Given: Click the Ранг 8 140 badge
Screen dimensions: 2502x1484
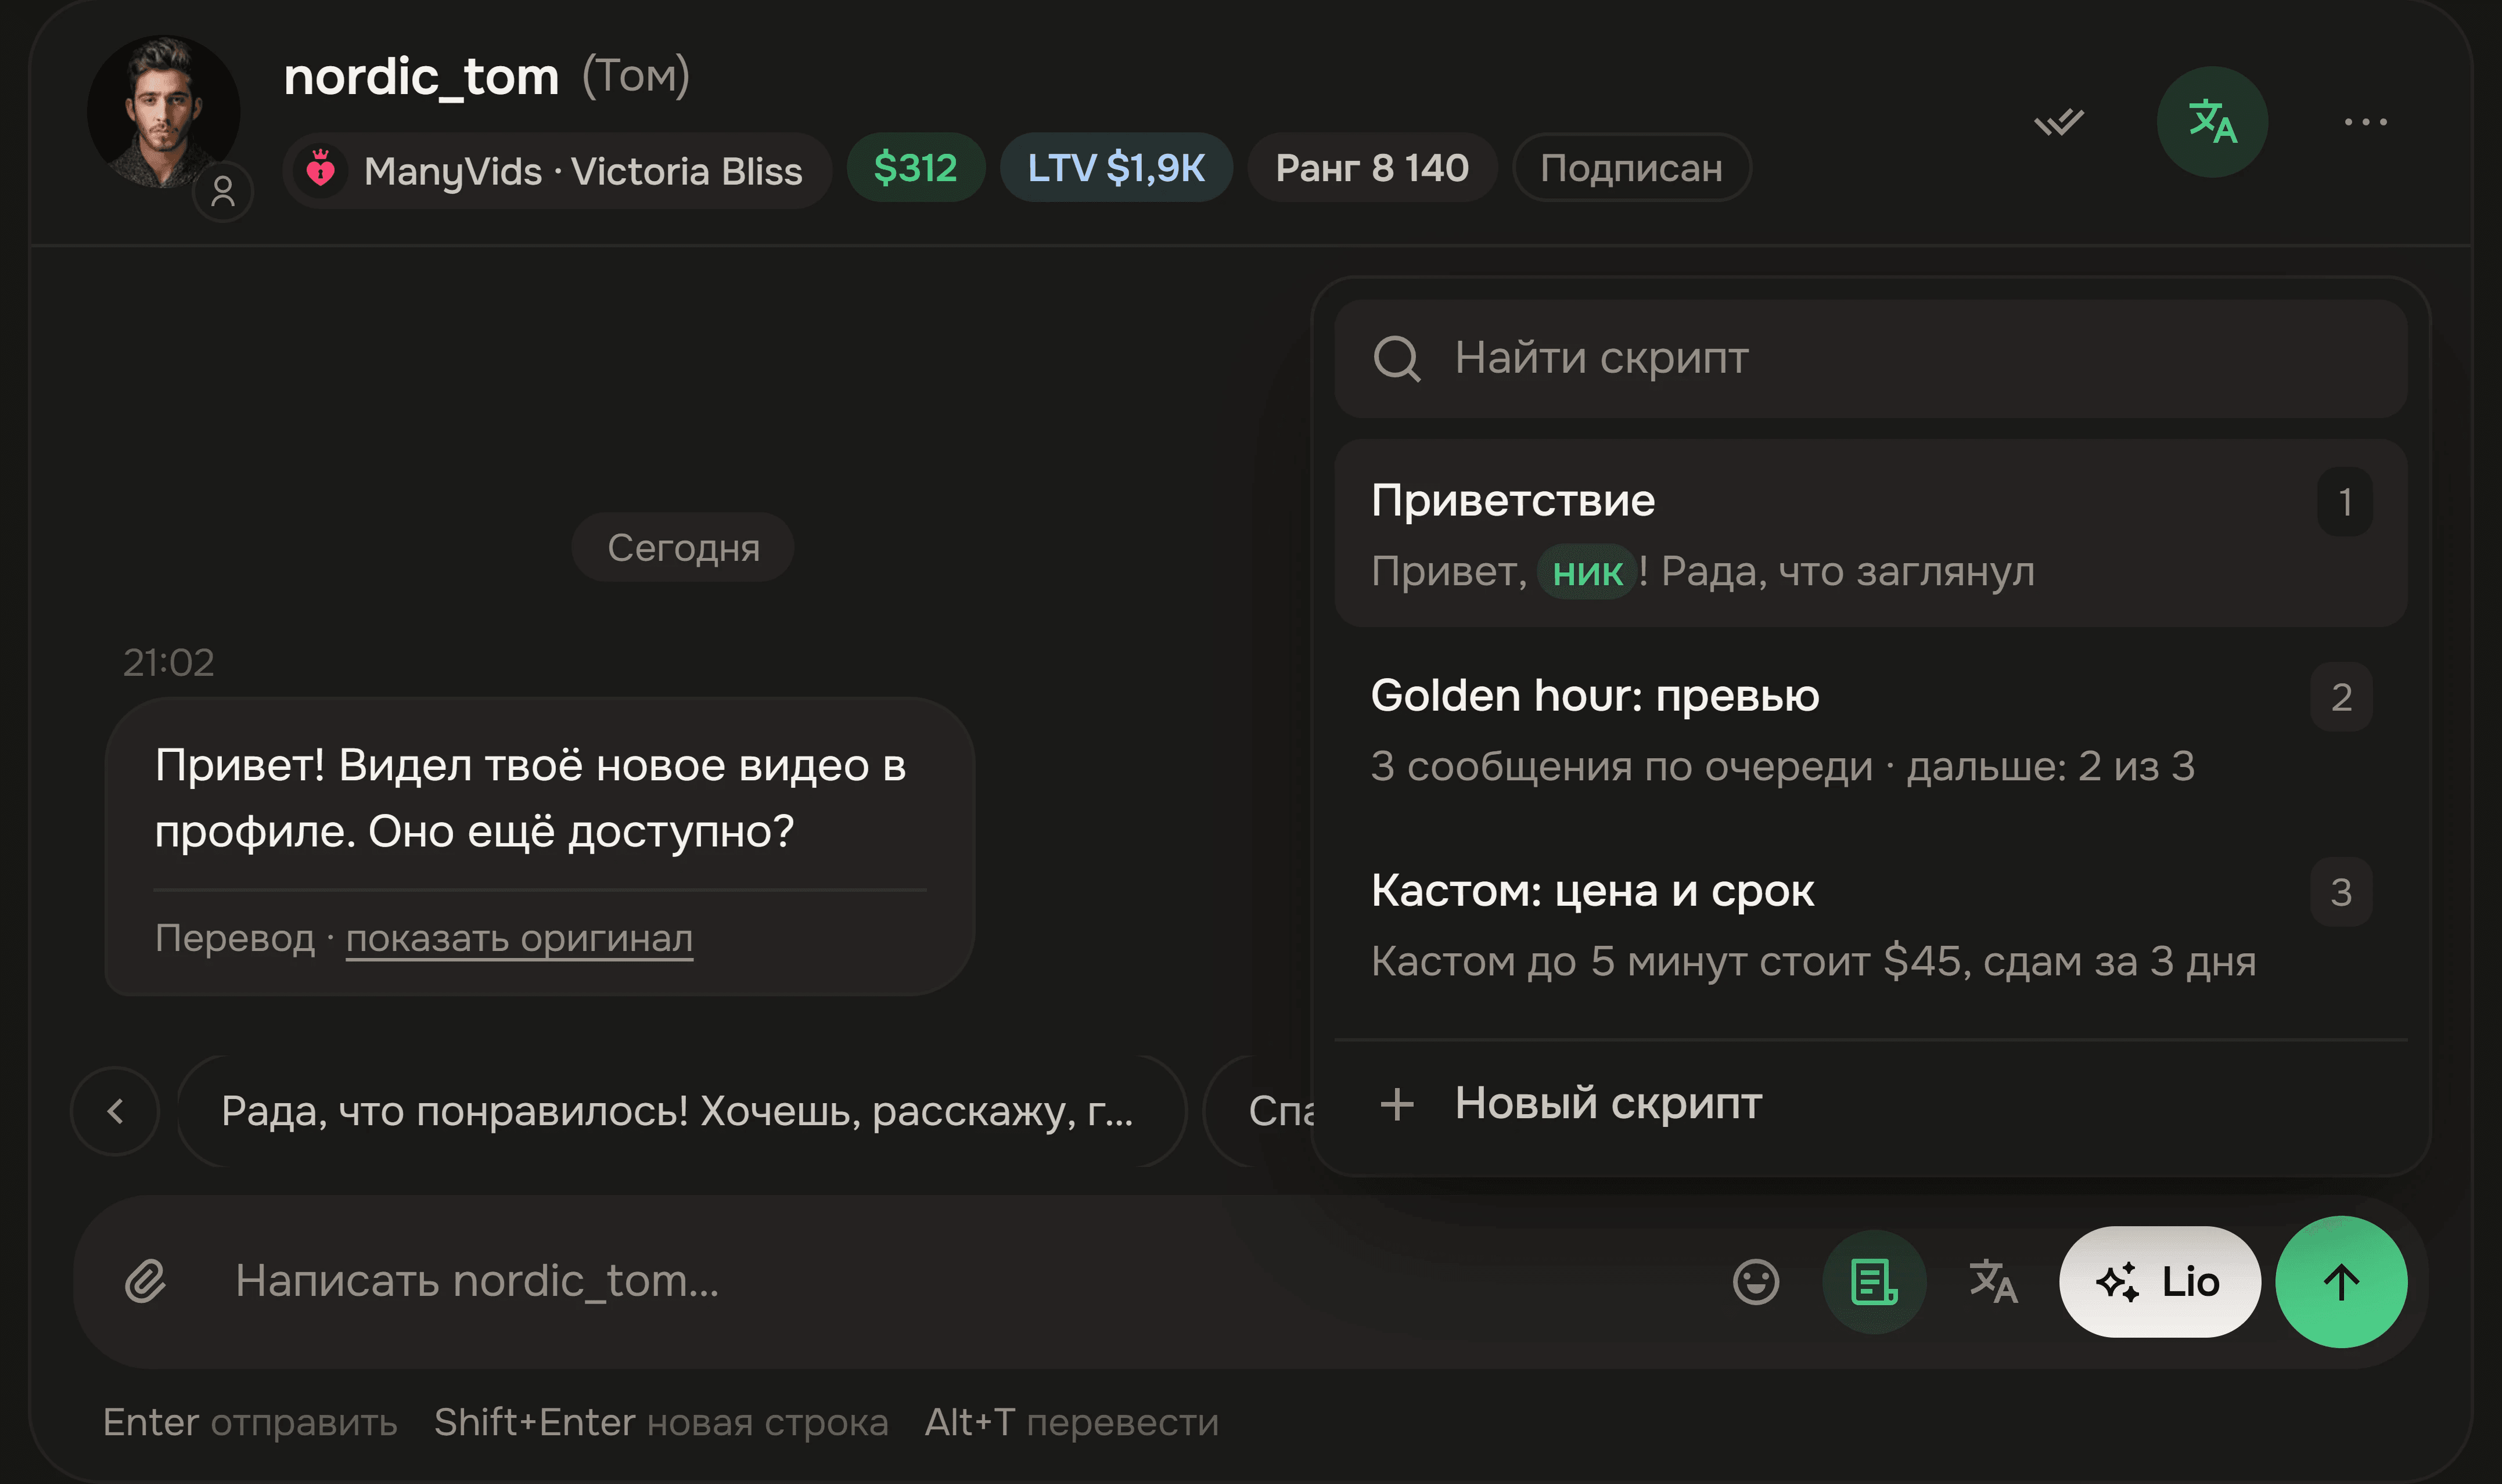Looking at the screenshot, I should coord(1372,168).
